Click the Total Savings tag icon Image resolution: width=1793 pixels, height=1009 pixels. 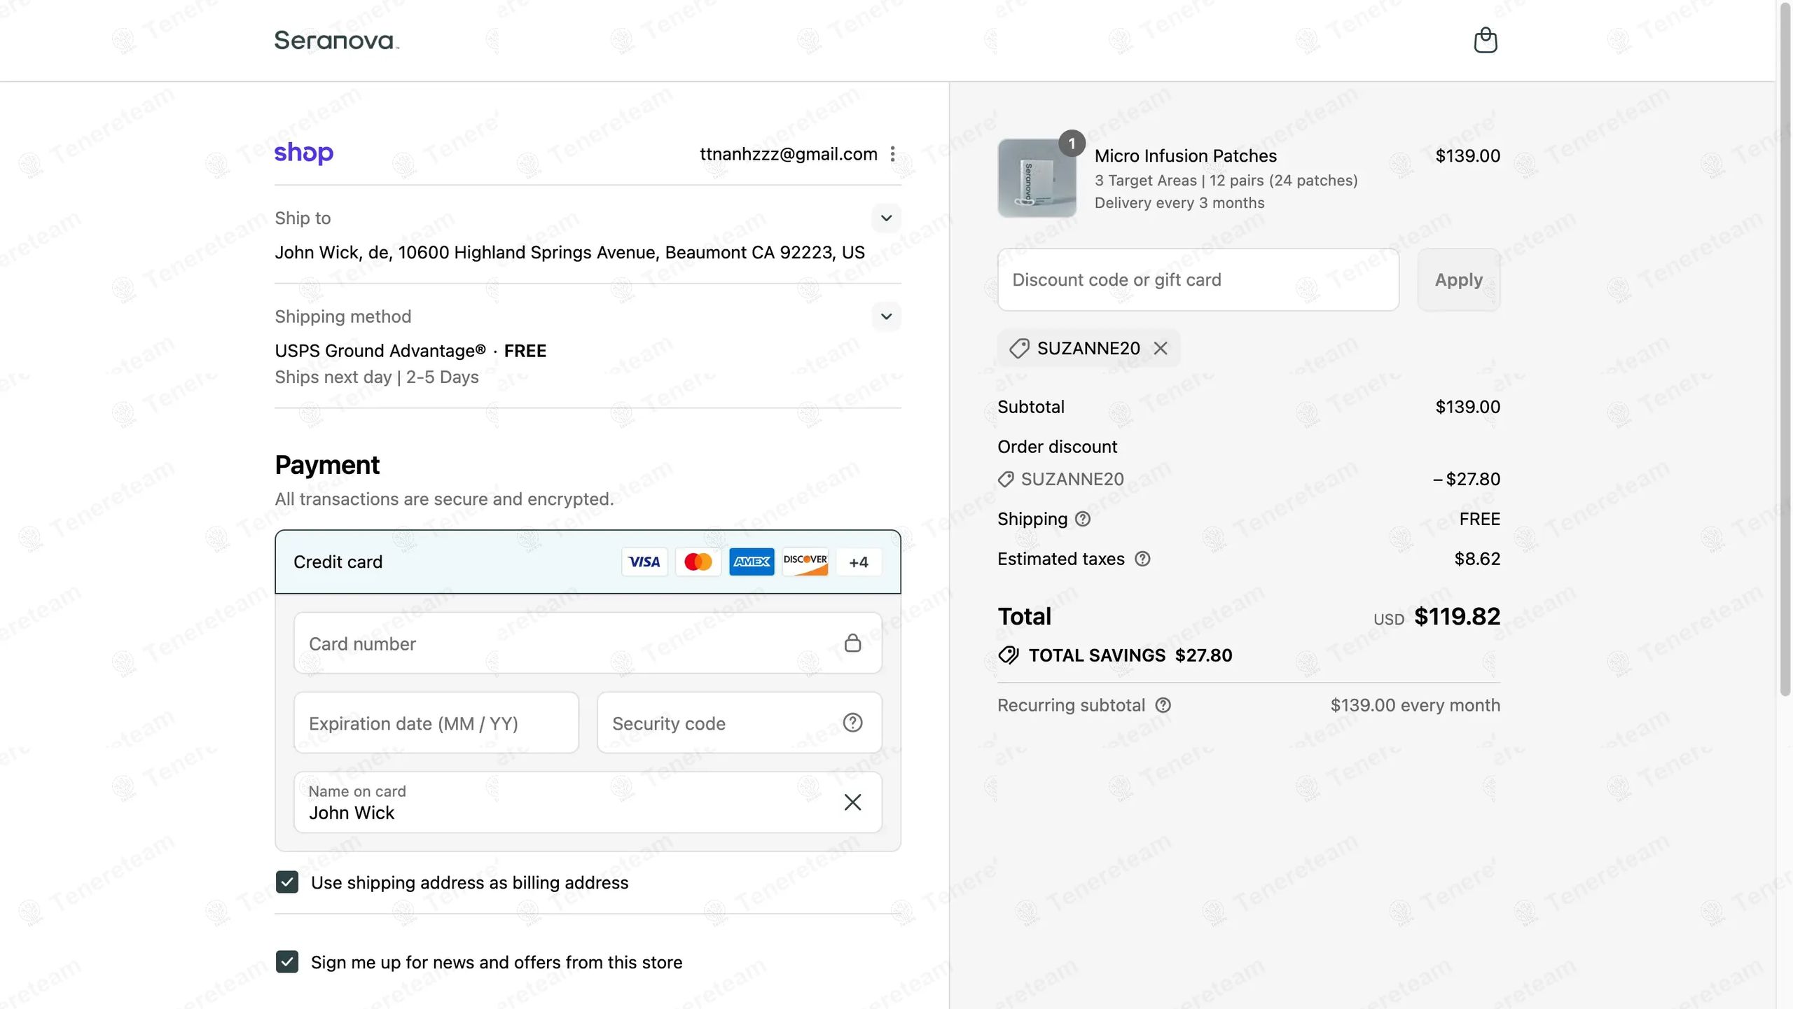click(x=1009, y=655)
